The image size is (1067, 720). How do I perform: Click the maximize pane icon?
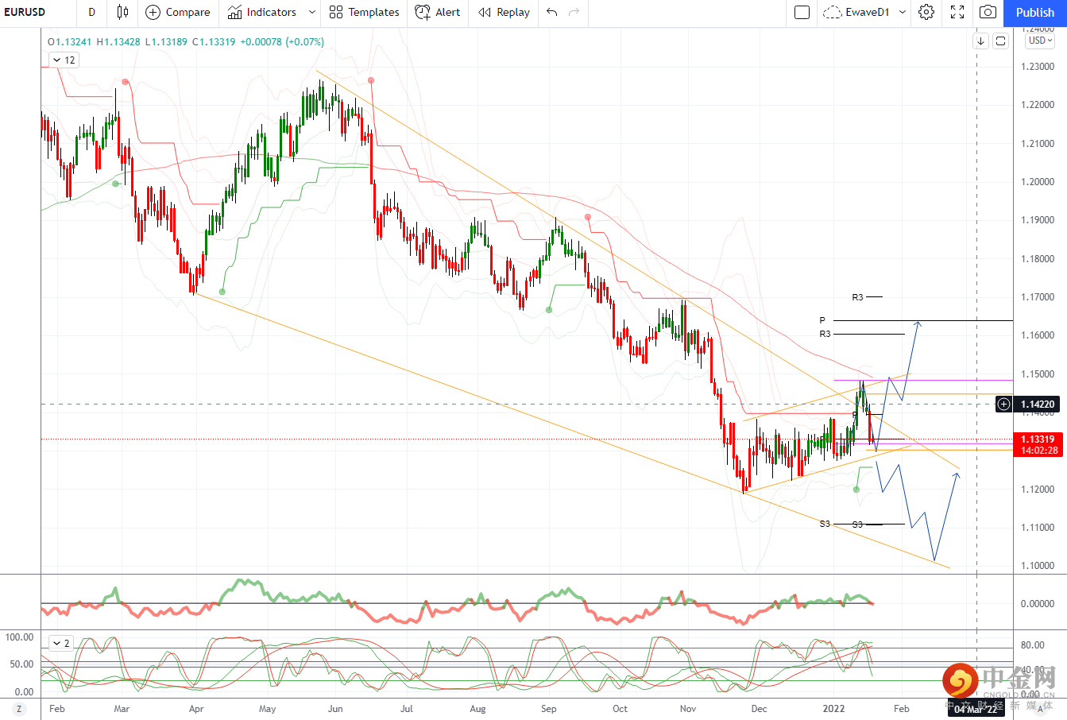[x=1000, y=41]
